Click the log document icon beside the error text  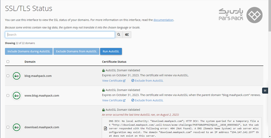tap(105, 128)
